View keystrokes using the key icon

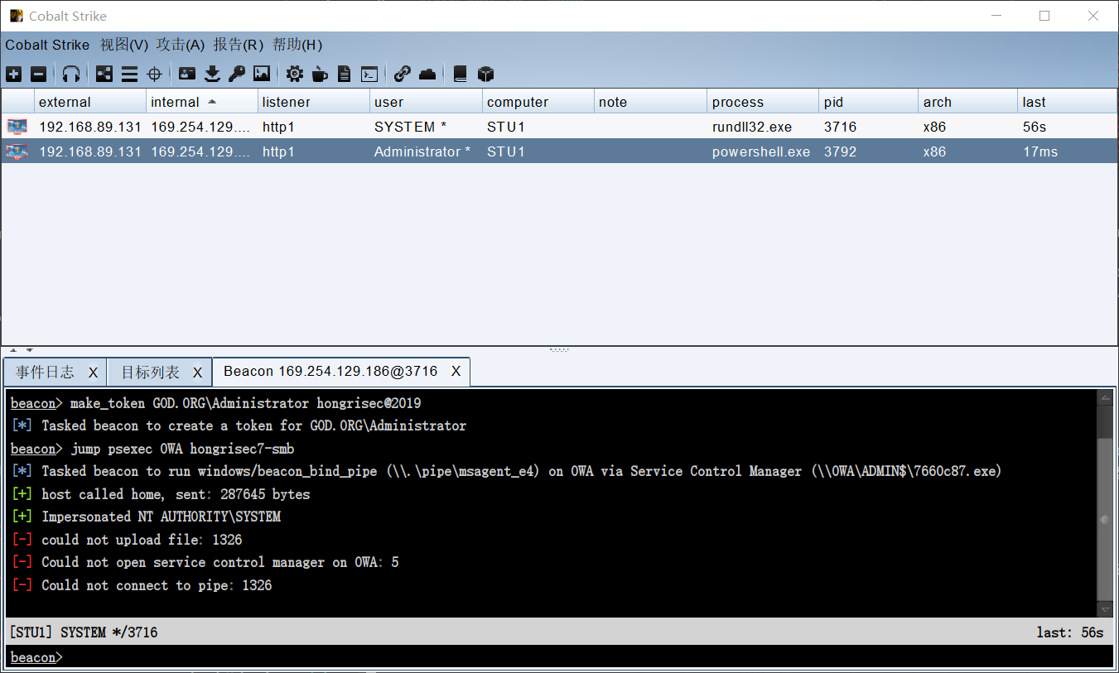coord(237,75)
